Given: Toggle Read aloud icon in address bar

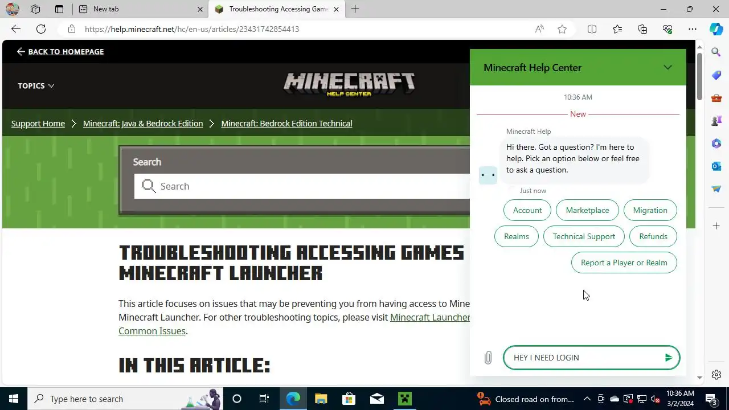Looking at the screenshot, I should pyautogui.click(x=539, y=29).
